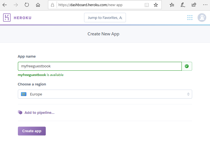Focus the Jump to Favorites search box
Viewport: 210px width, 145px height.
pyautogui.click(x=105, y=18)
